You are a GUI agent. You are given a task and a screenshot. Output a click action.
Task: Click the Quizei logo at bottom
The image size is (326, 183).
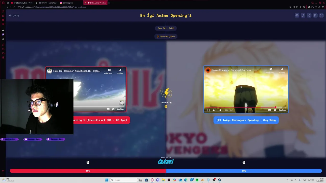(166, 162)
